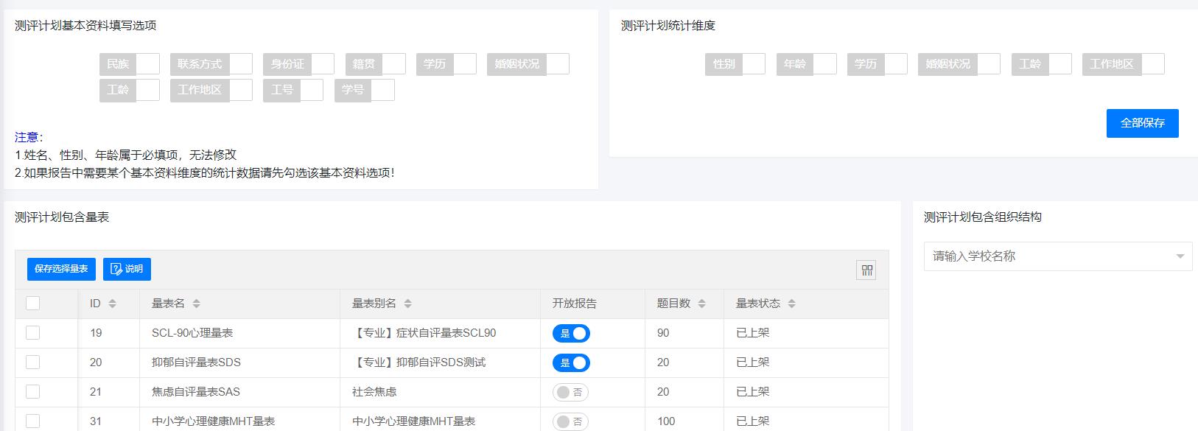Toggle the 性别 statistics dimension
The width and height of the screenshot is (1198, 431).
[735, 64]
